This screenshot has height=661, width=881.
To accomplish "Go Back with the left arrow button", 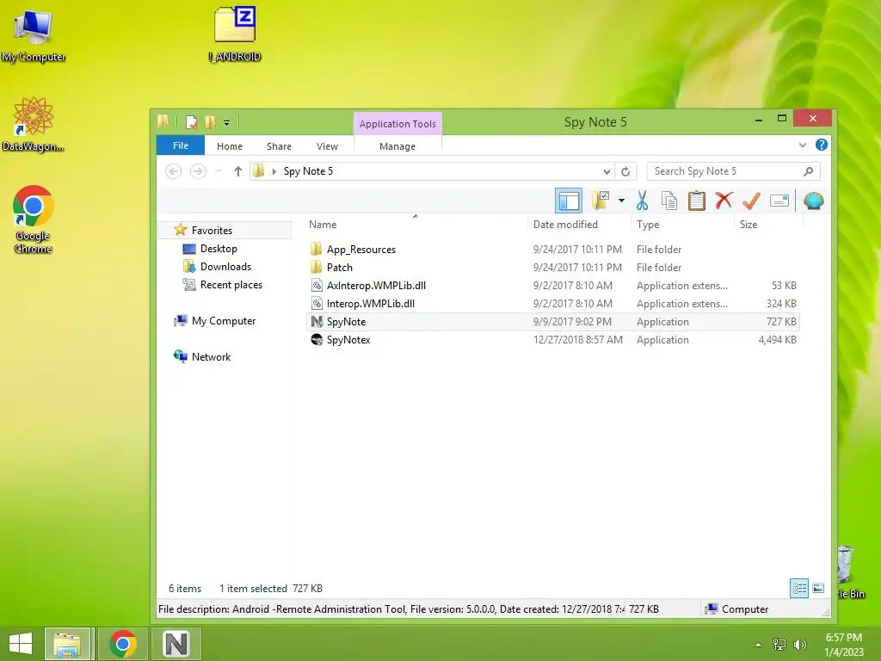I will (174, 171).
